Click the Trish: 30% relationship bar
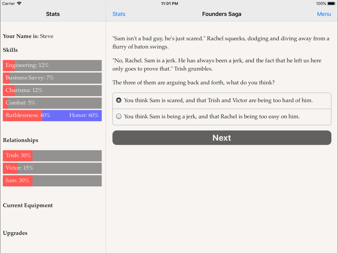 pos(52,156)
